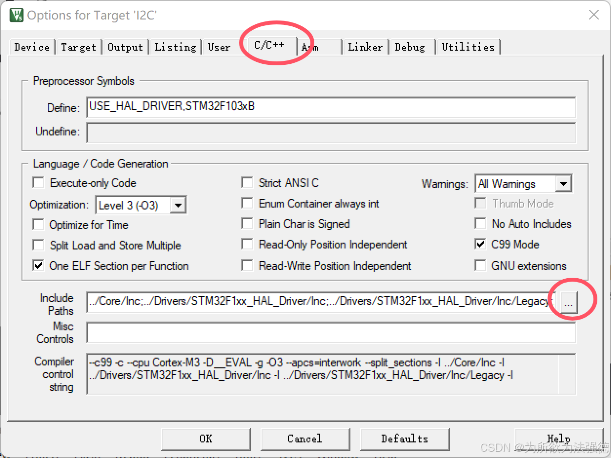Click the Compiler control string box
The image size is (611, 458).
(x=331, y=374)
